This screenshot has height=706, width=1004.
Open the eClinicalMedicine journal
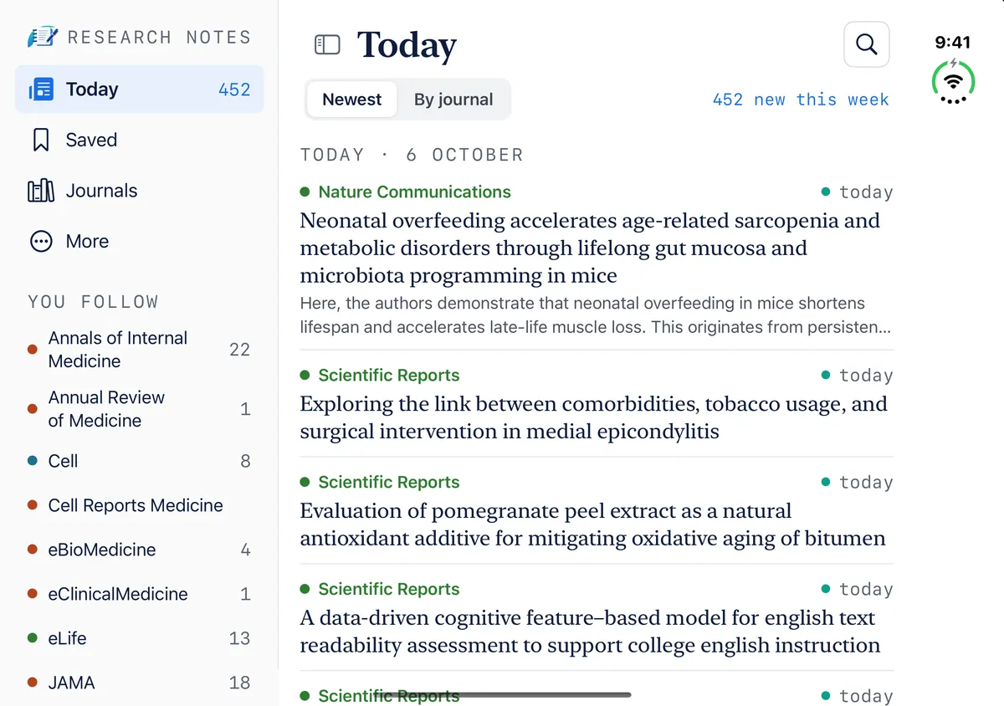pyautogui.click(x=140, y=594)
